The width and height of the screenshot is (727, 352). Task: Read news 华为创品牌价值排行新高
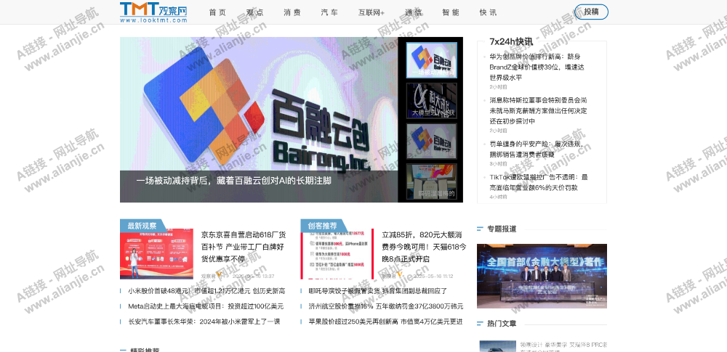[537, 67]
